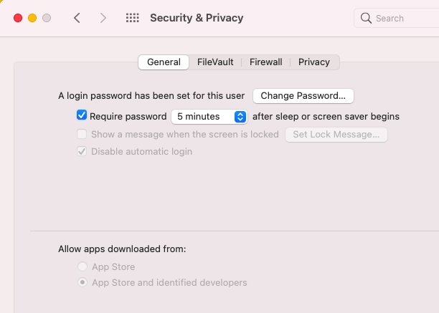Toggle Disable automatic login checkbox

click(82, 151)
